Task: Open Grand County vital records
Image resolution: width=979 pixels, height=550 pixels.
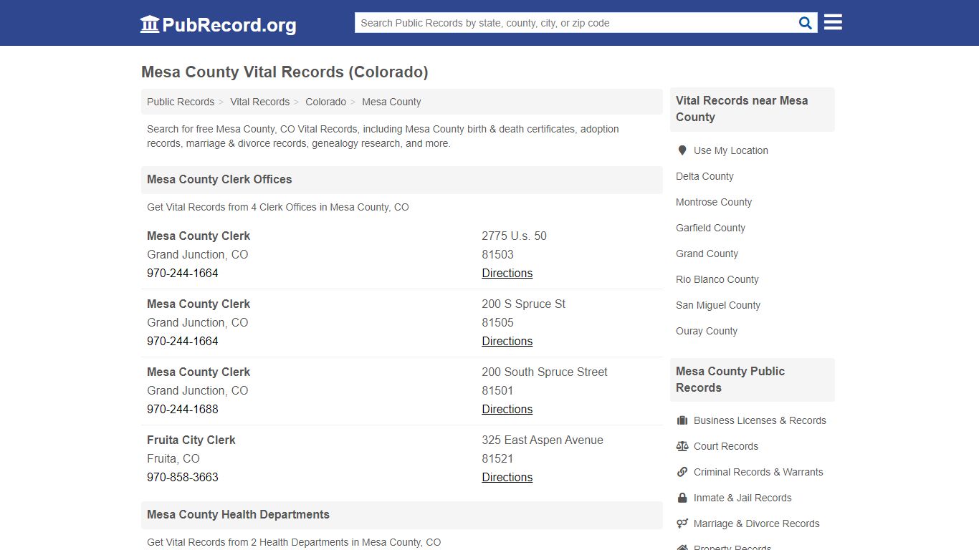Action: (707, 254)
